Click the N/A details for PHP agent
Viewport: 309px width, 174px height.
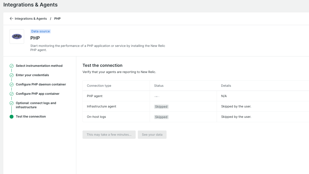[x=224, y=96]
